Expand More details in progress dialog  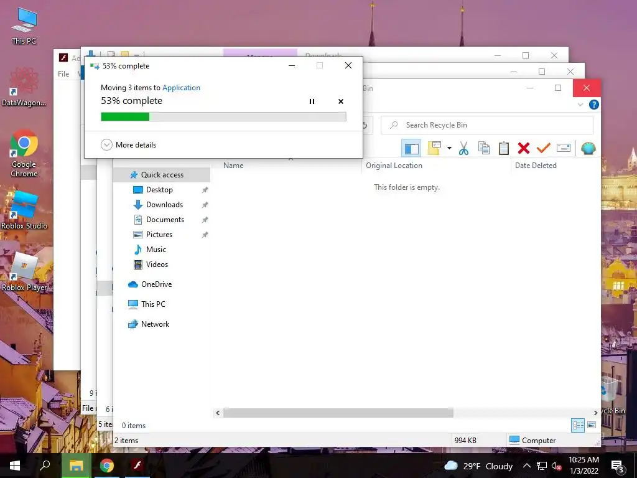tap(128, 144)
